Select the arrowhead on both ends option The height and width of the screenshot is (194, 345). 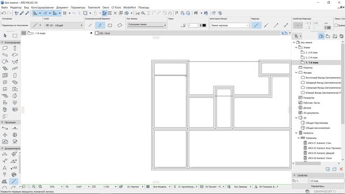click(x=286, y=25)
